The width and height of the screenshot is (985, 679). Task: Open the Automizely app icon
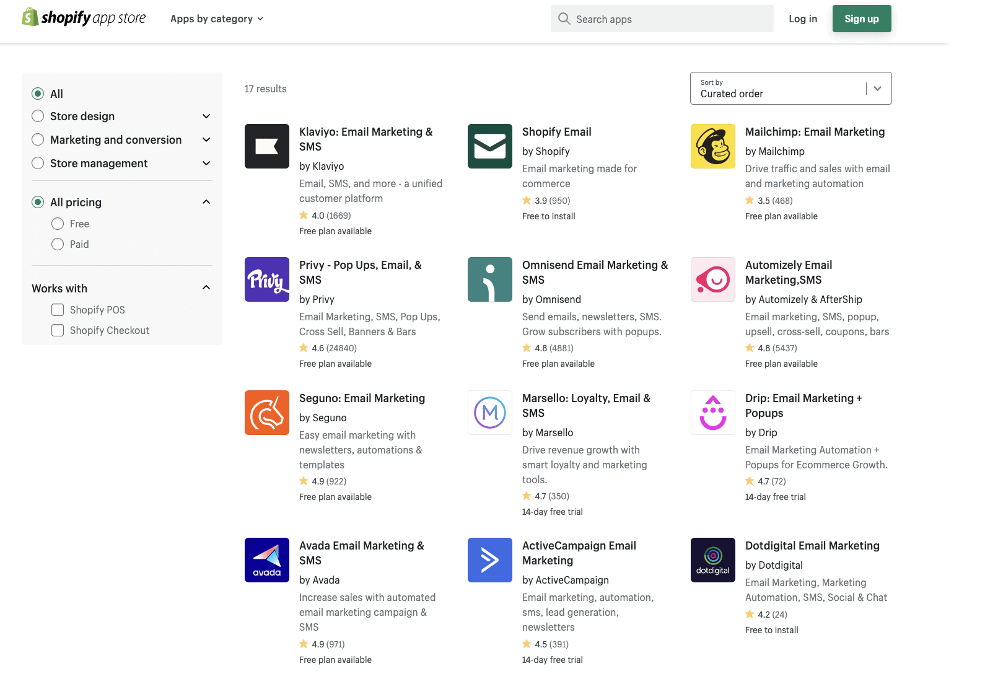[713, 279]
